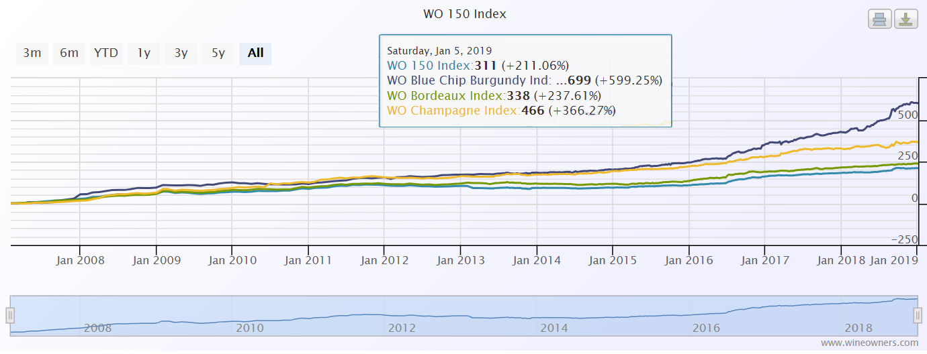Select the All range option
Viewport: 927px width, 354px height.
(255, 53)
